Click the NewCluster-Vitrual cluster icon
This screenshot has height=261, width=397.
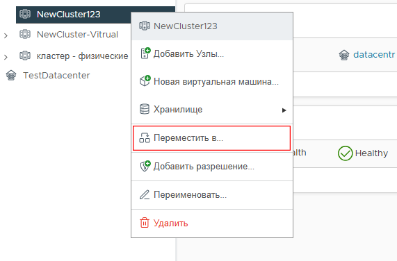pos(25,34)
